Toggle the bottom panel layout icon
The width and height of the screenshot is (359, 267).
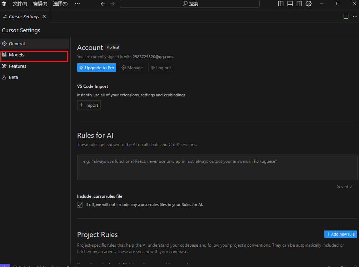290,4
